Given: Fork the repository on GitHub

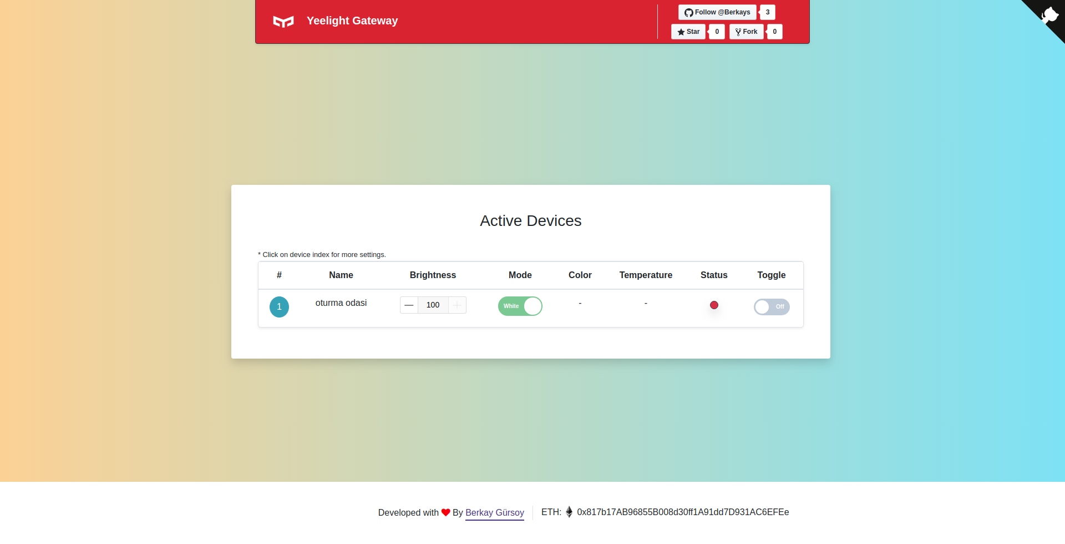Looking at the screenshot, I should 747,32.
